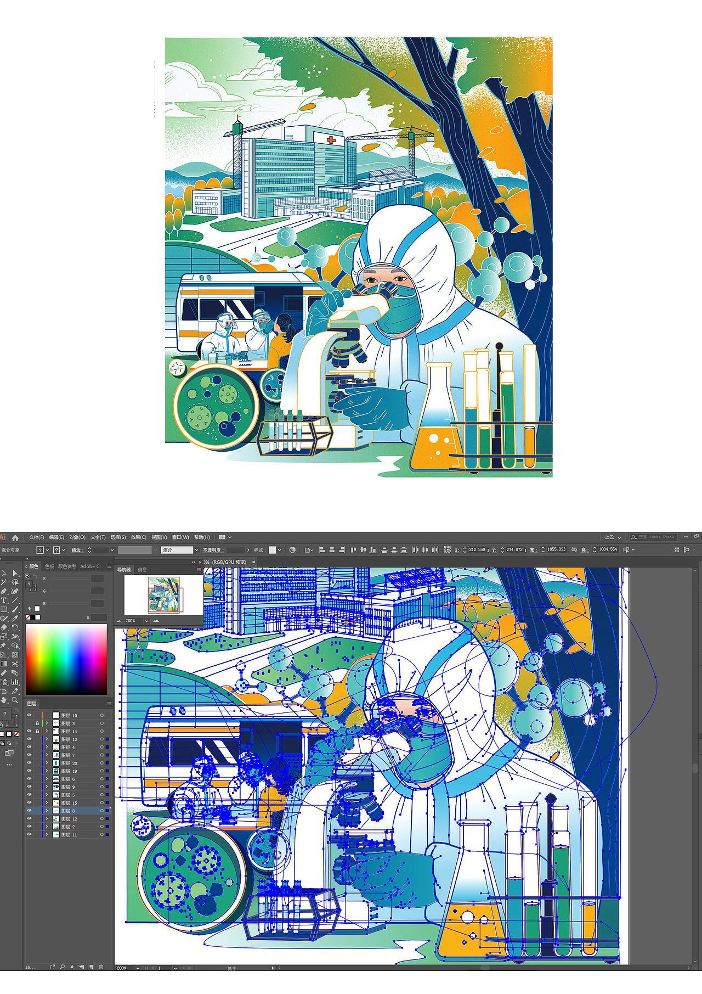Pick a color from the RGB spectrum
This screenshot has height=994, width=702.
(x=66, y=659)
